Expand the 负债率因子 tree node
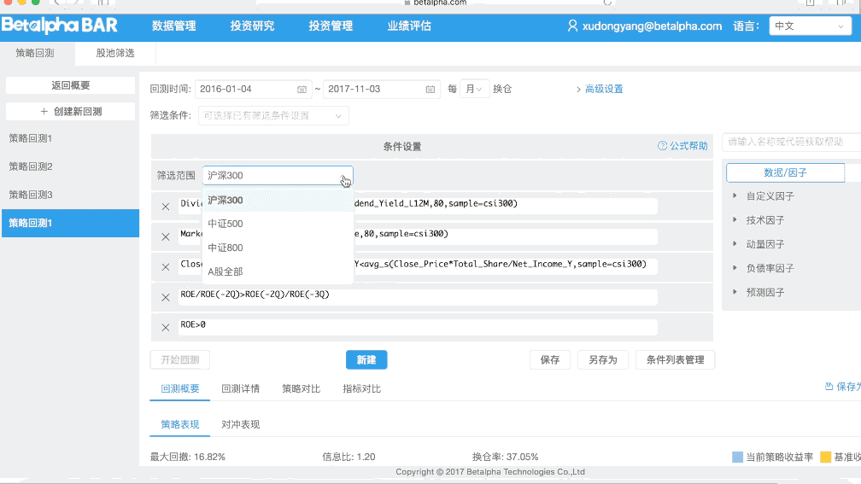Viewport: 861px width, 484px height. click(735, 268)
